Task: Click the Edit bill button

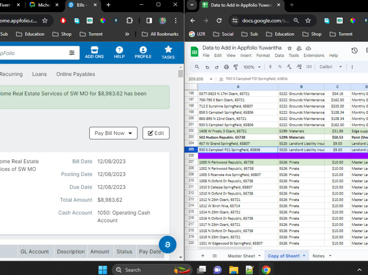Action: [x=156, y=133]
